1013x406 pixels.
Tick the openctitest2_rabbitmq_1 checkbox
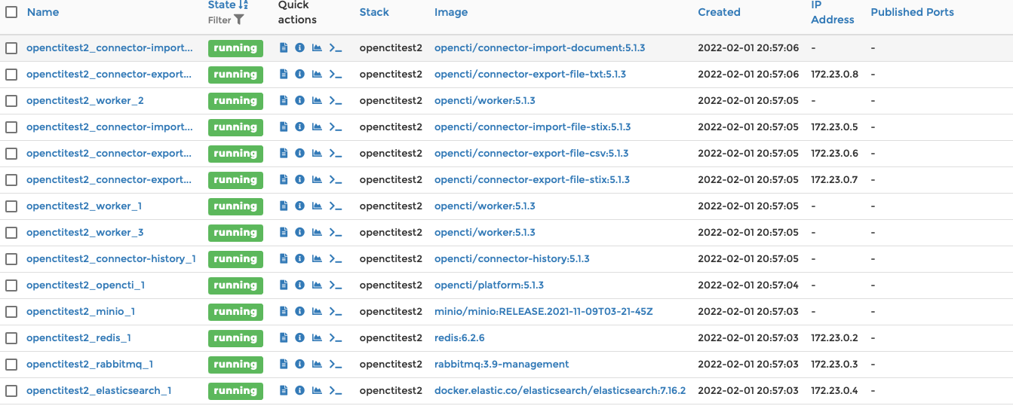click(11, 364)
